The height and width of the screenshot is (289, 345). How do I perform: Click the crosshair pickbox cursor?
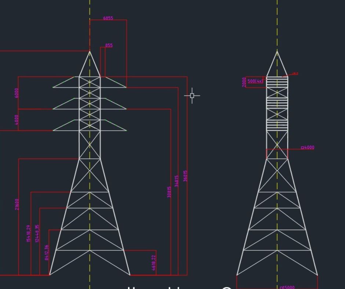coord(192,96)
